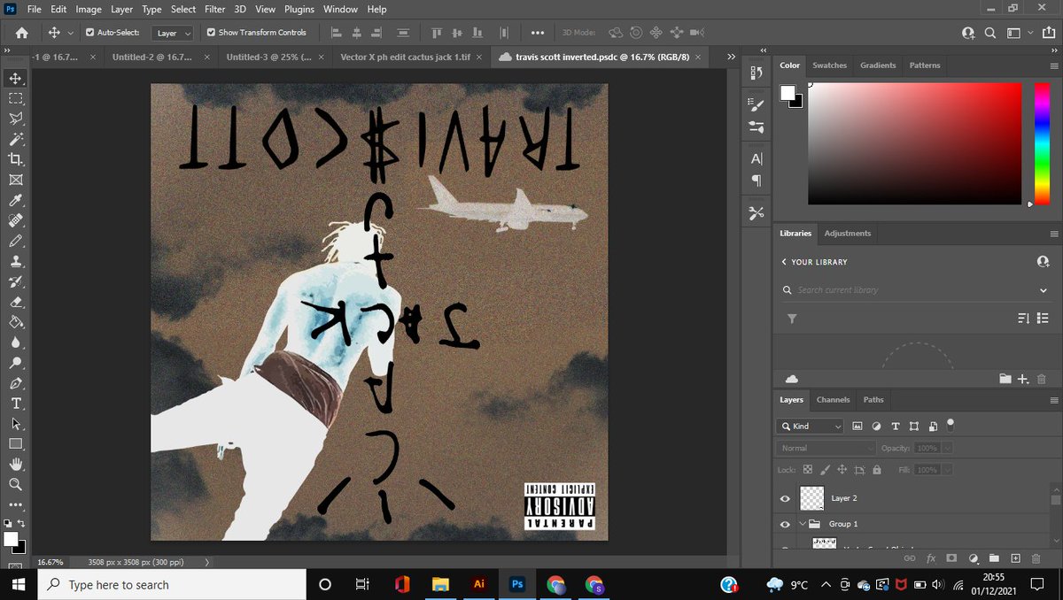Toggle Show Transform Controls checkbox

211,33
